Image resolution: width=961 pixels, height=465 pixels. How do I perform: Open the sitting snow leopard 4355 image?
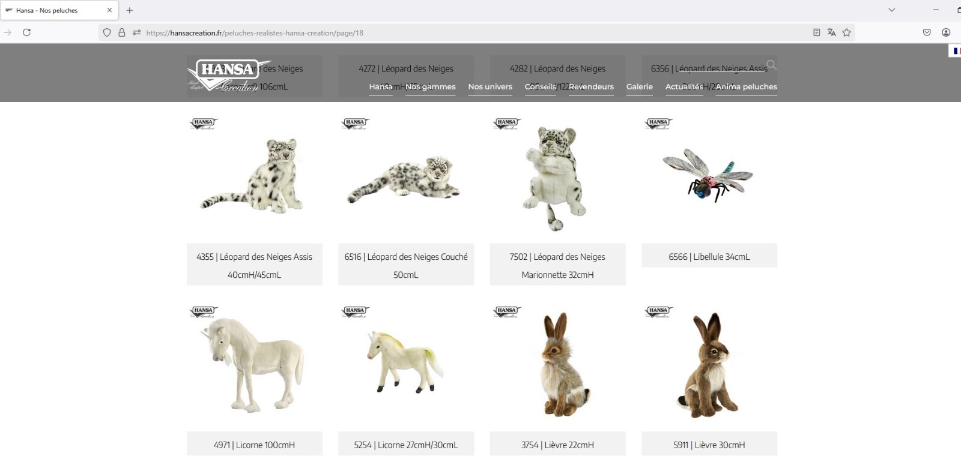tap(255, 175)
